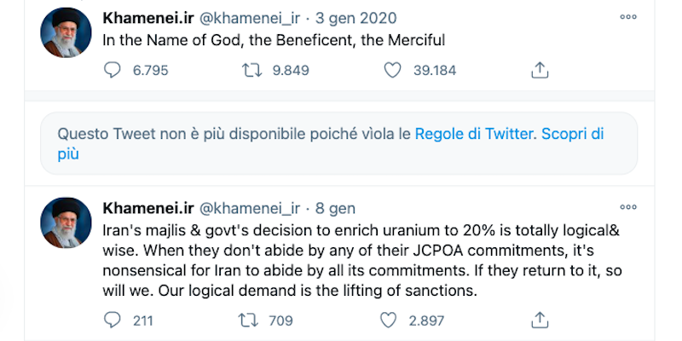Open more options on the 3 gen 2020 tweet

(x=628, y=17)
